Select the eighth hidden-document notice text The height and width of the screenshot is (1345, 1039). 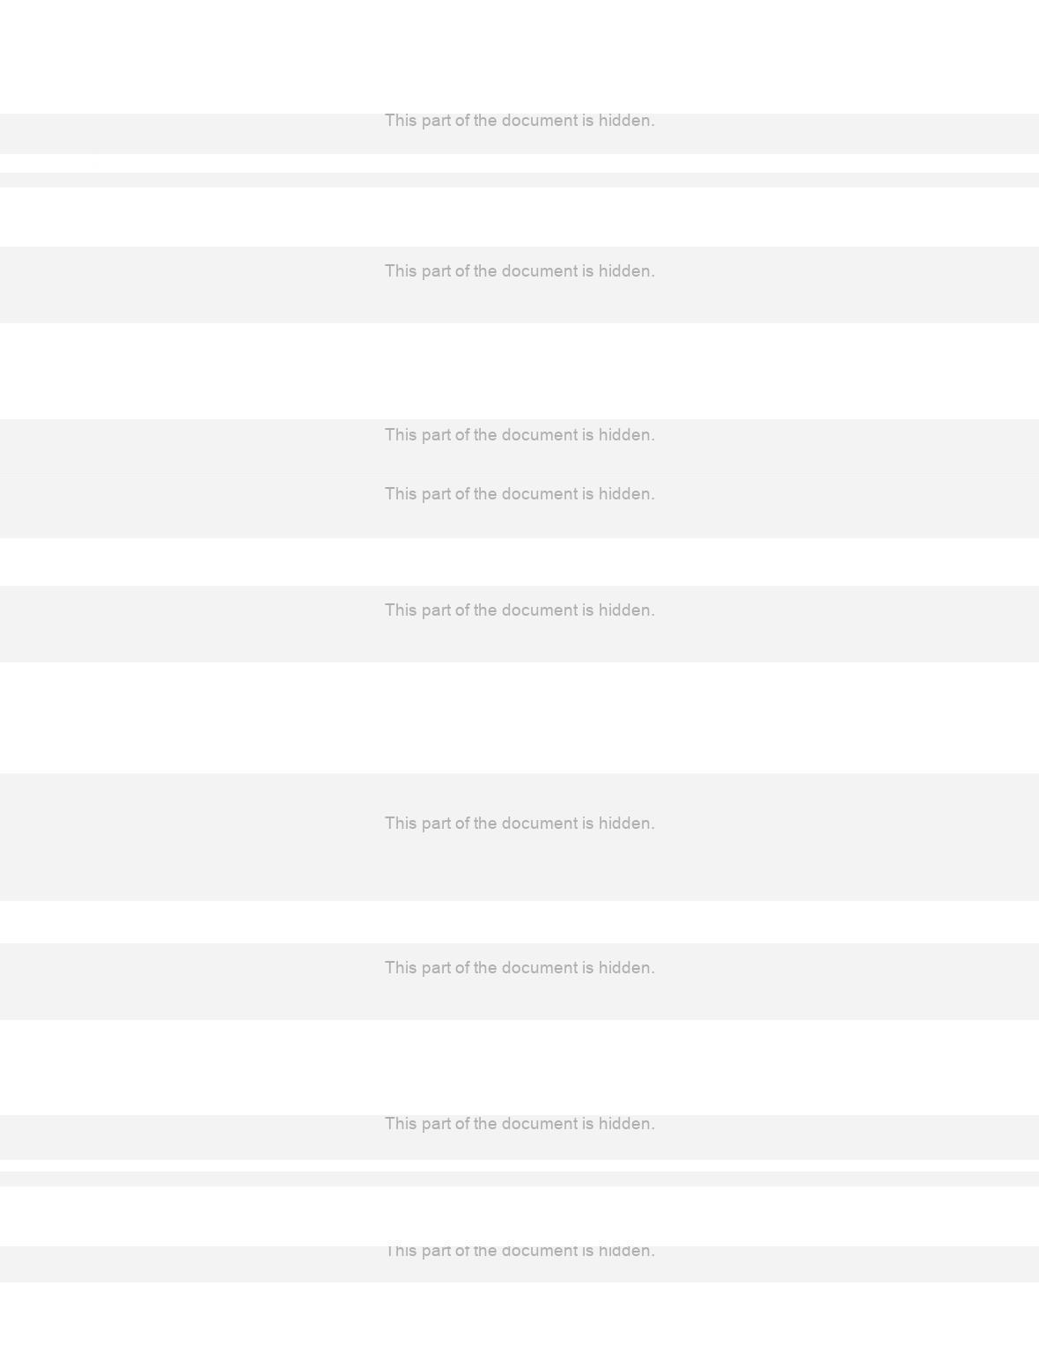tap(519, 1124)
